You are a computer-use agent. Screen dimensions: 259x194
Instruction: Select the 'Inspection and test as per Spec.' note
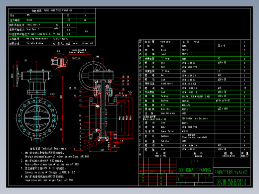49,180
